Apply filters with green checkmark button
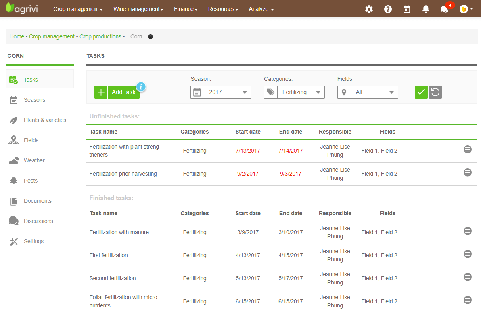The width and height of the screenshot is (481, 311). tap(421, 92)
